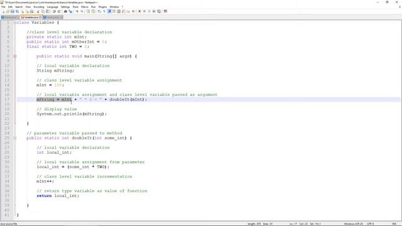402x226 pixels.
Task: Undo the last edit via toolbar
Action: click(x=54, y=11)
